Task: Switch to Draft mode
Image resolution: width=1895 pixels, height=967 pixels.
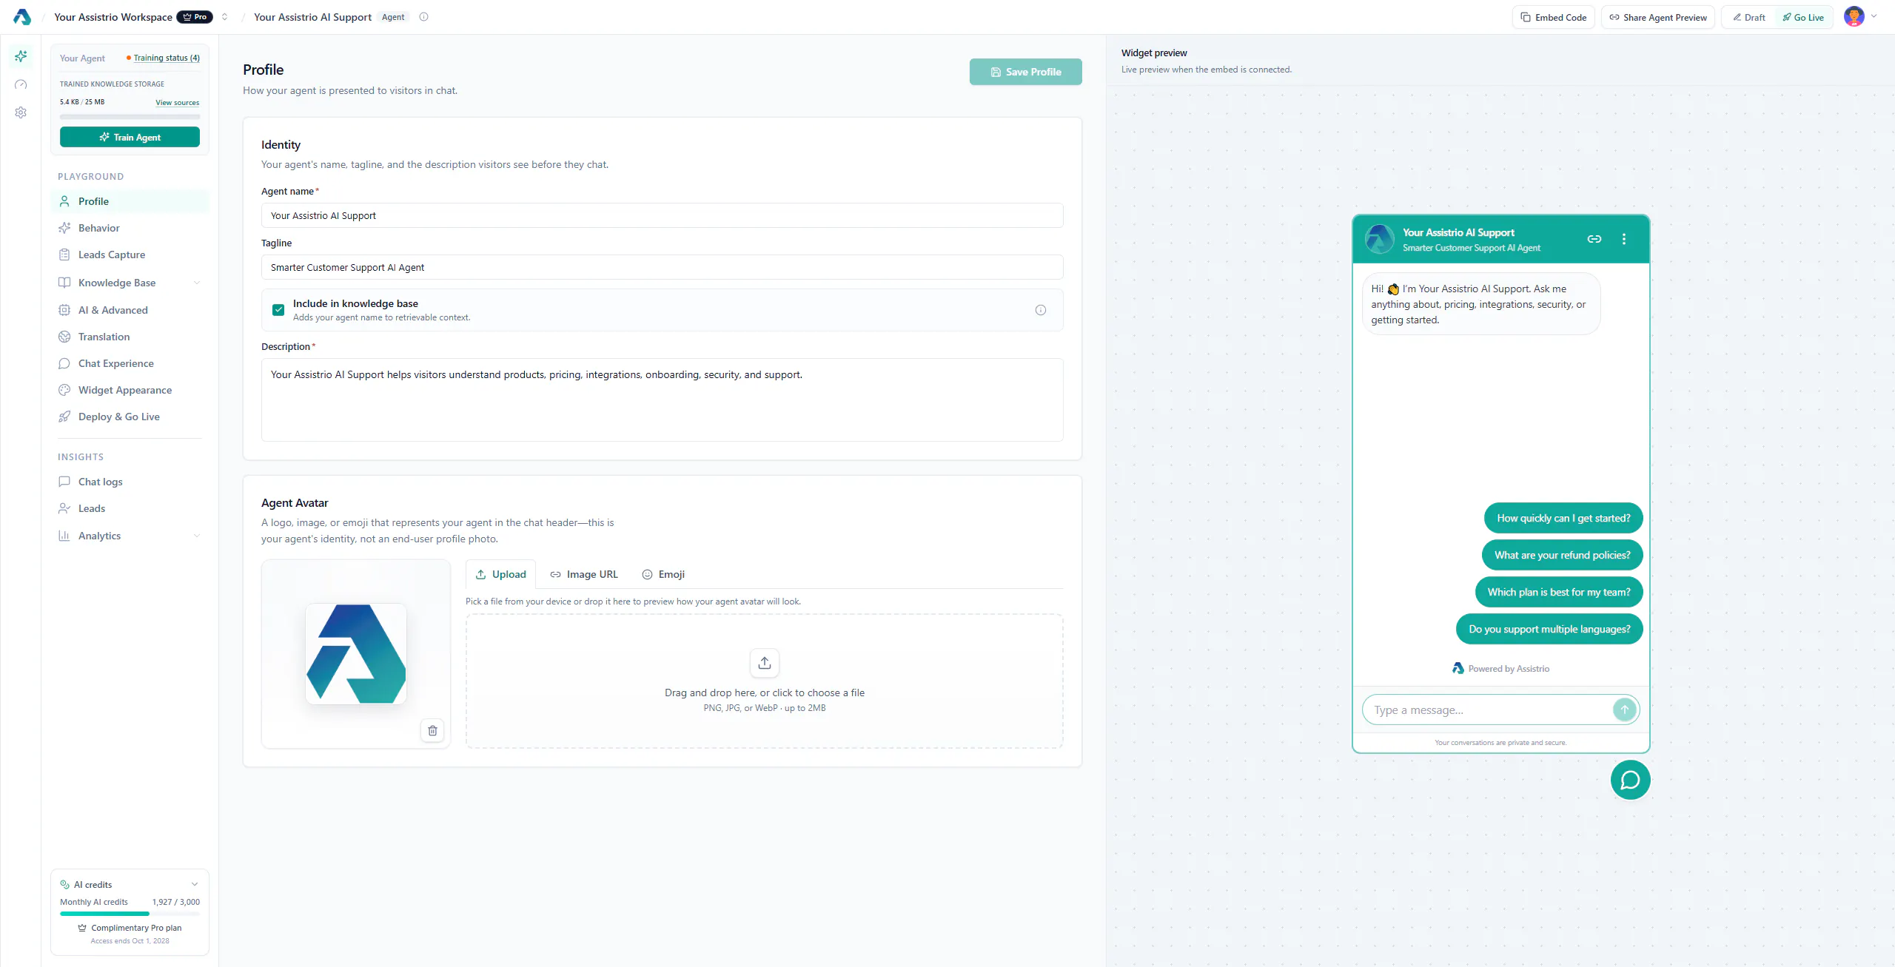Action: tap(1749, 17)
